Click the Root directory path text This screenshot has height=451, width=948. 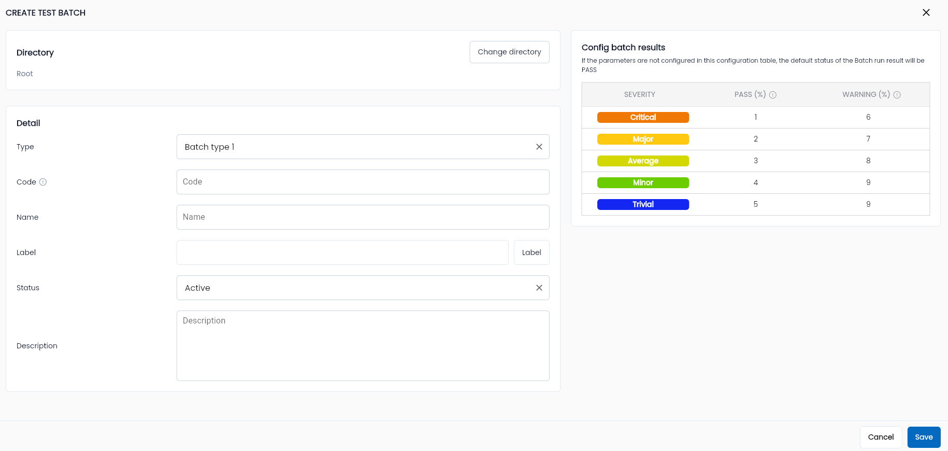[x=25, y=74]
